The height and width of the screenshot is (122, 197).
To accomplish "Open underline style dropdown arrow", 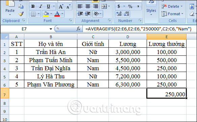I will pos(54,6).
